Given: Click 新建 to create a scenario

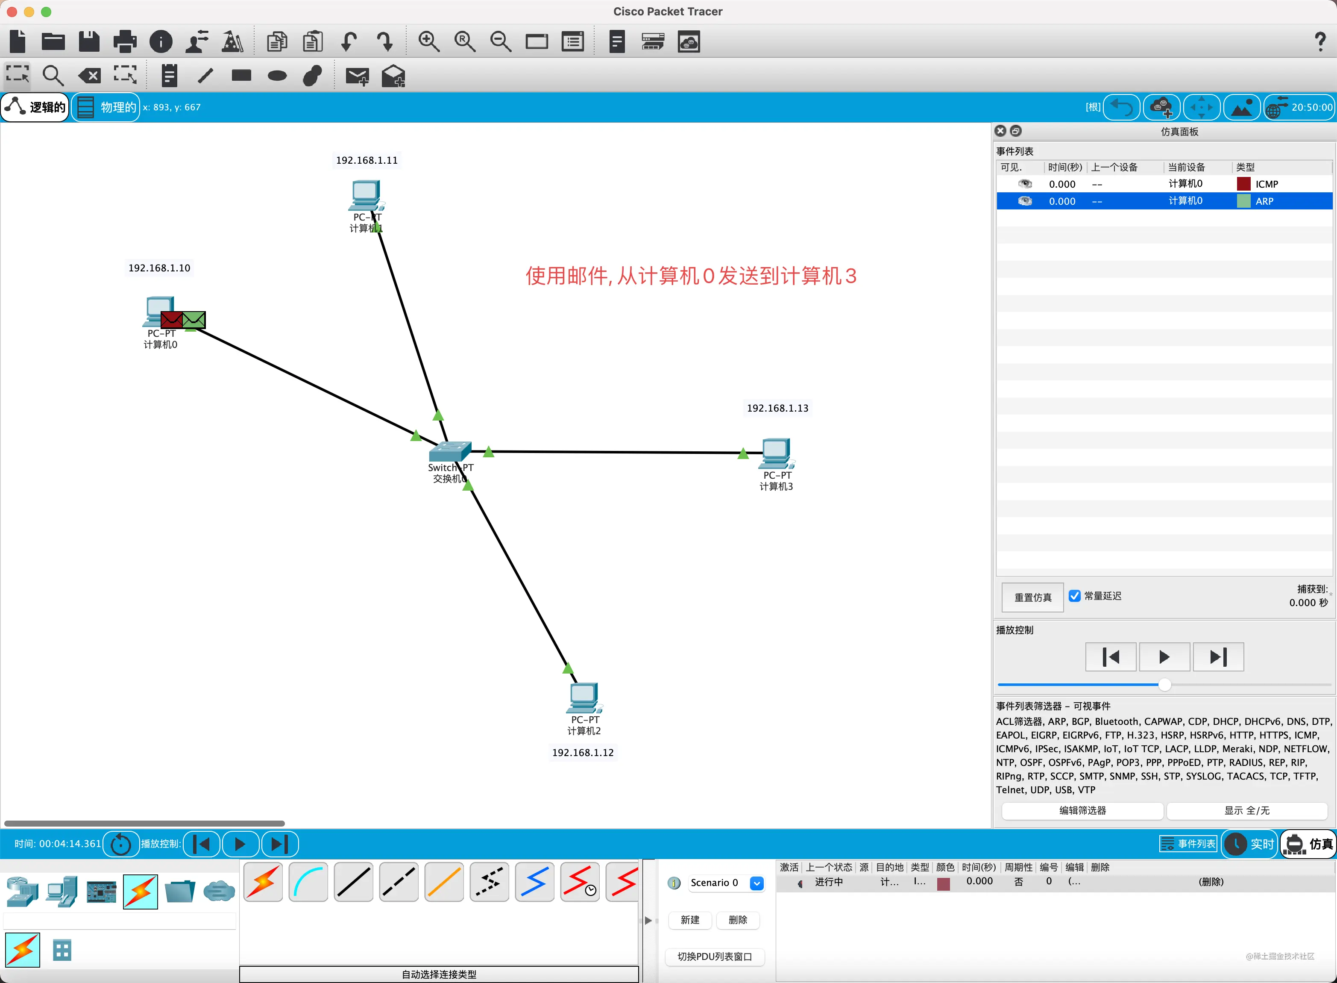Looking at the screenshot, I should click(x=690, y=920).
